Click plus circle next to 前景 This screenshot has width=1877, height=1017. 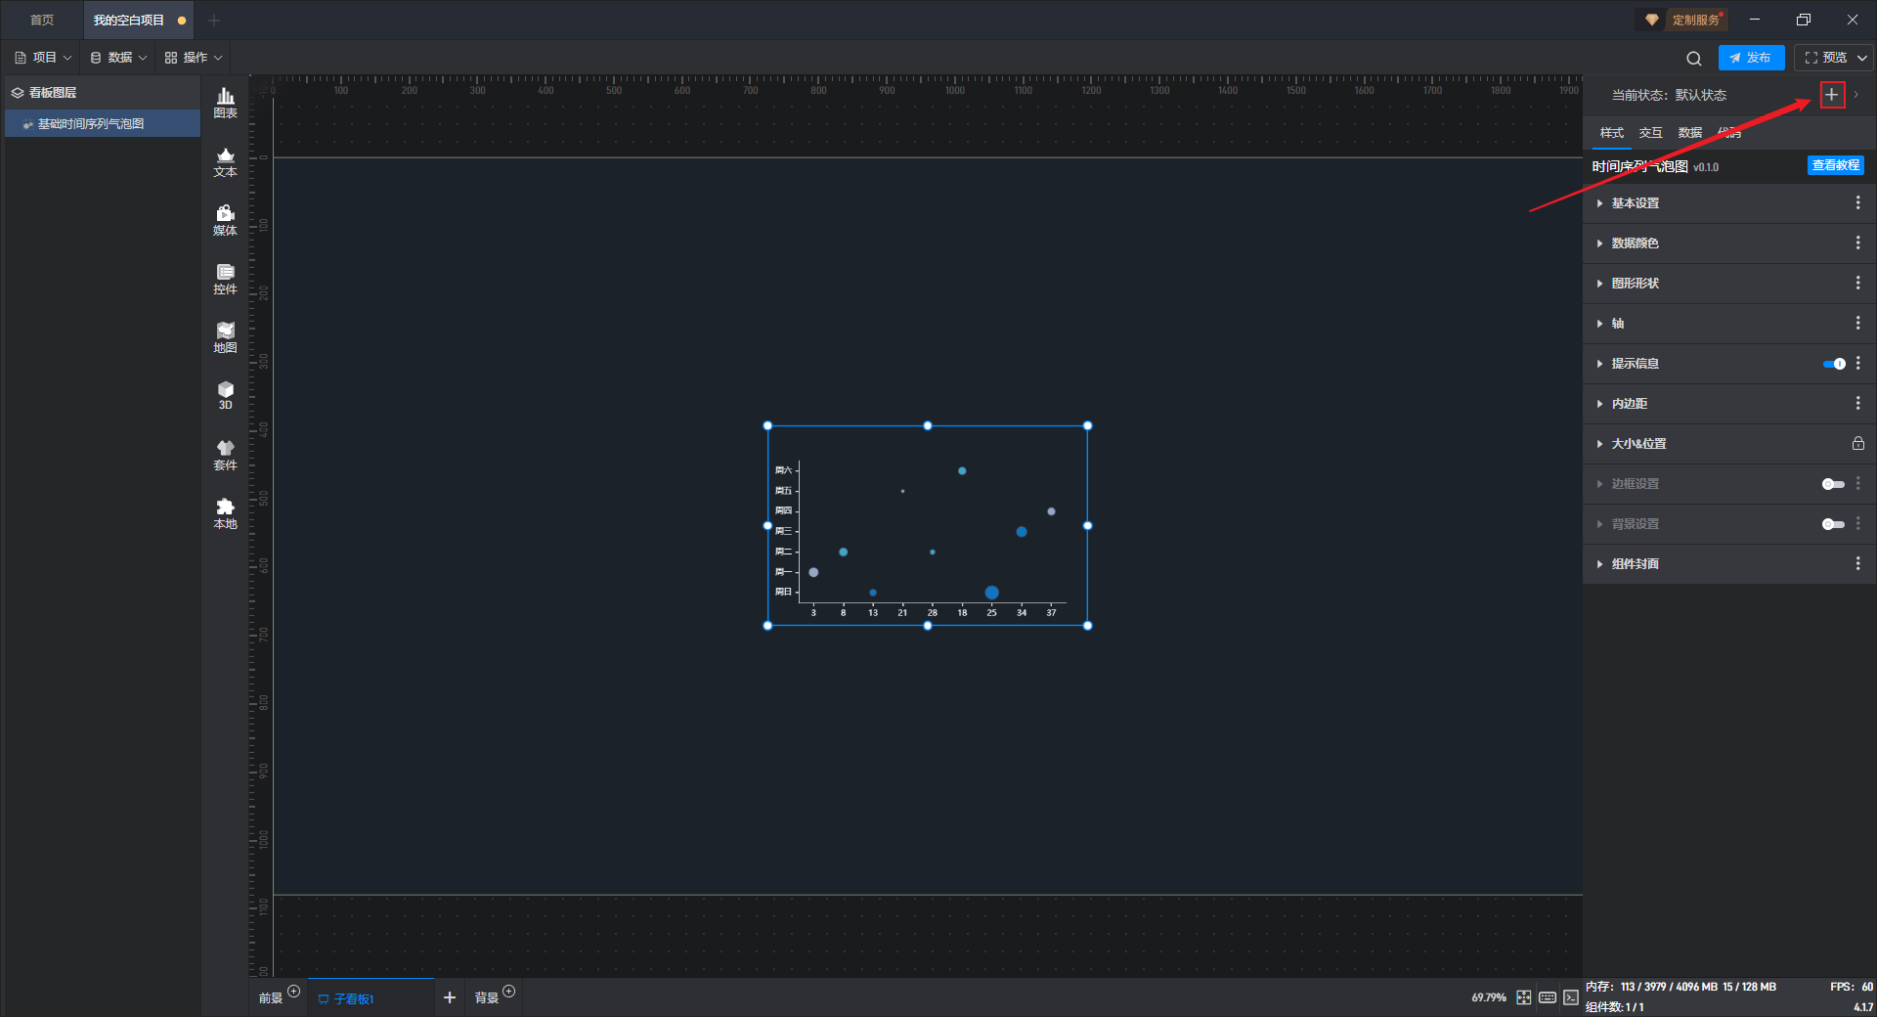[x=294, y=992]
